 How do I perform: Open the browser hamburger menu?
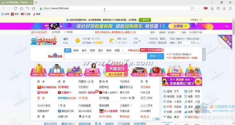230,9
